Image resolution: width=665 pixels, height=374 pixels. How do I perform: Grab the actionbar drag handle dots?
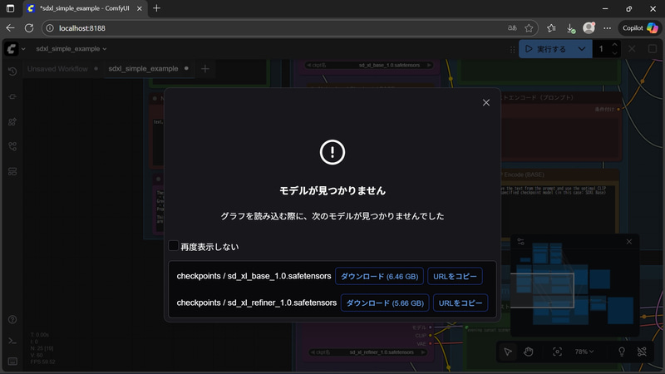[512, 50]
